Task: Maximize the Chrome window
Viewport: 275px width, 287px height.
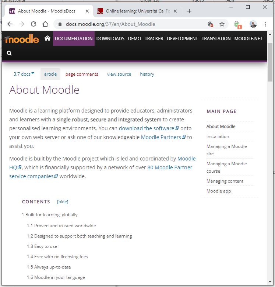Action: coord(248,7)
